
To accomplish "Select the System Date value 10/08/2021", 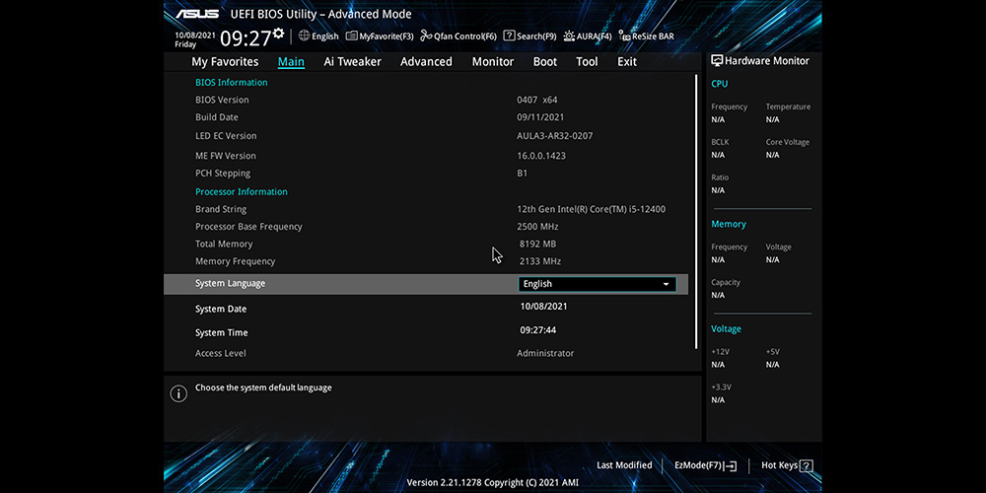I will pyautogui.click(x=544, y=307).
